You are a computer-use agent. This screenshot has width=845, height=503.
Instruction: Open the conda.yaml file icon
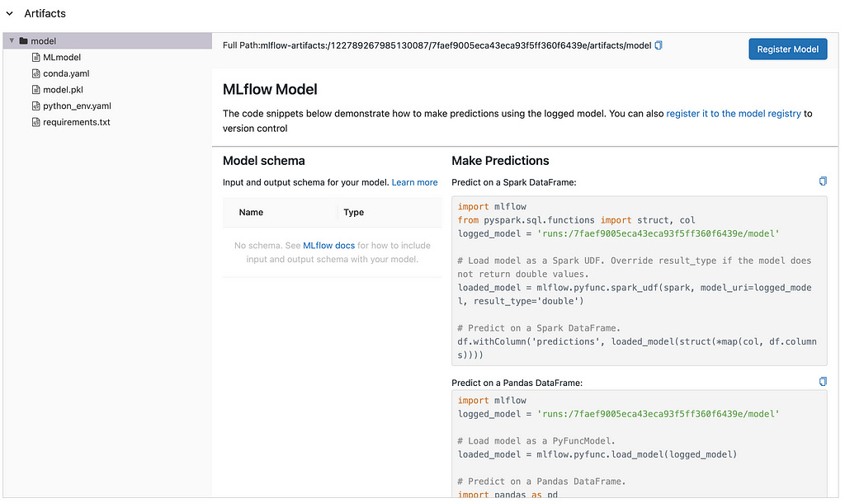pyautogui.click(x=35, y=73)
